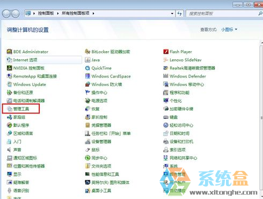Open 电话和调制解调器 icon
The height and width of the screenshot is (199, 263).
tap(9, 101)
